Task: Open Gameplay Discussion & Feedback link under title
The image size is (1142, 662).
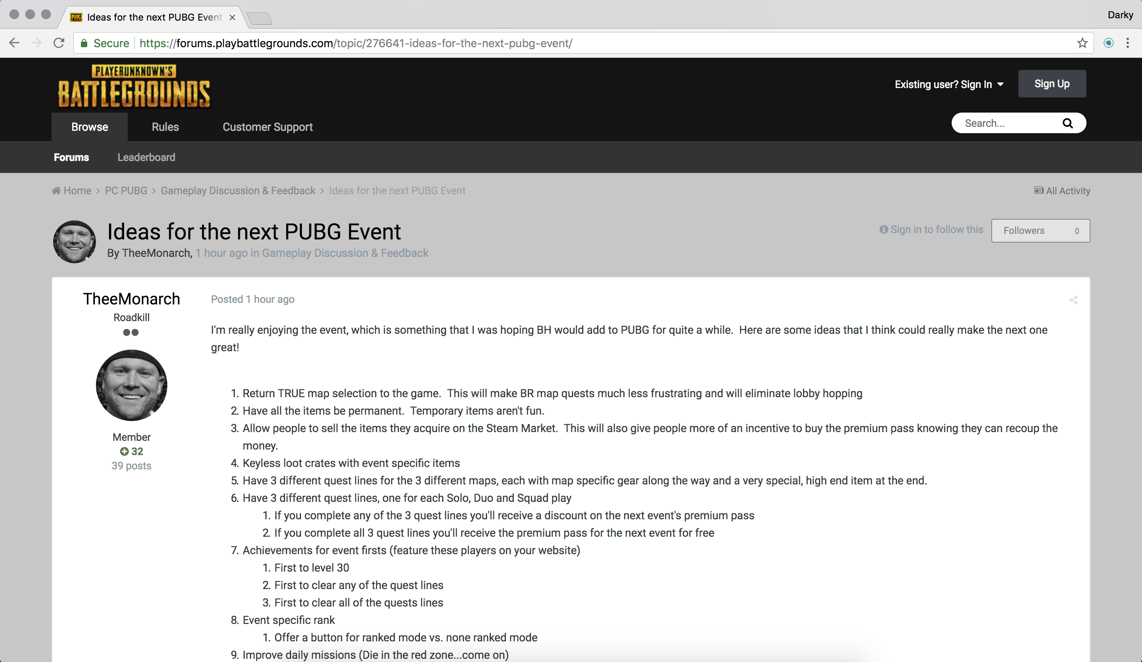Action: (x=345, y=253)
